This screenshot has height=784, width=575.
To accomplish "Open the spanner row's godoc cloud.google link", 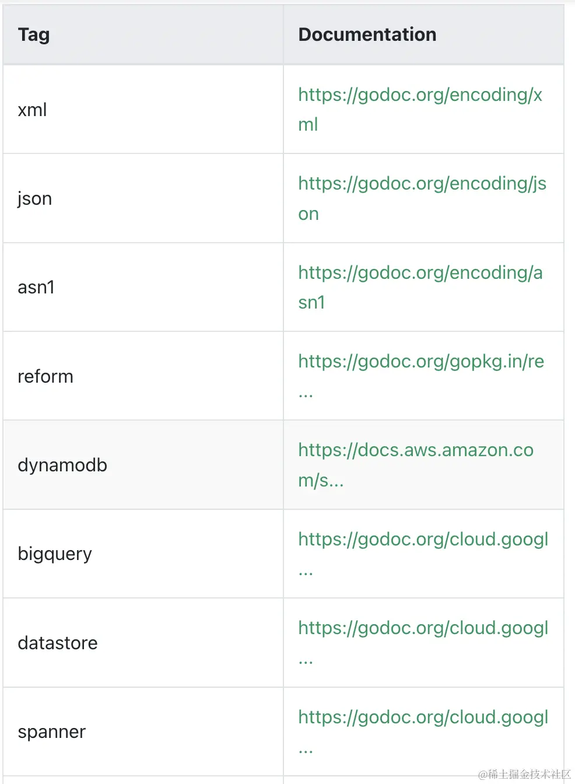I will click(423, 731).
